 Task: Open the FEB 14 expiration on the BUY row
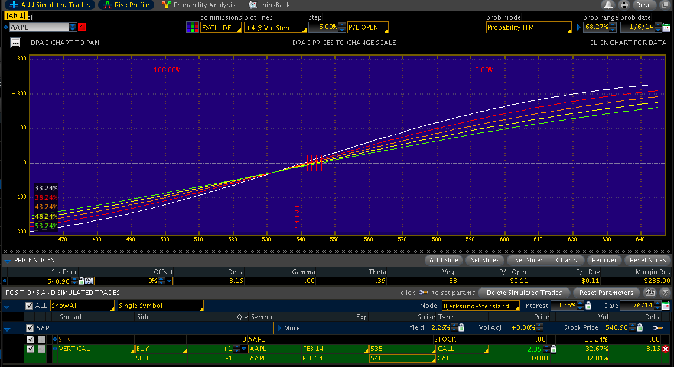(335, 349)
